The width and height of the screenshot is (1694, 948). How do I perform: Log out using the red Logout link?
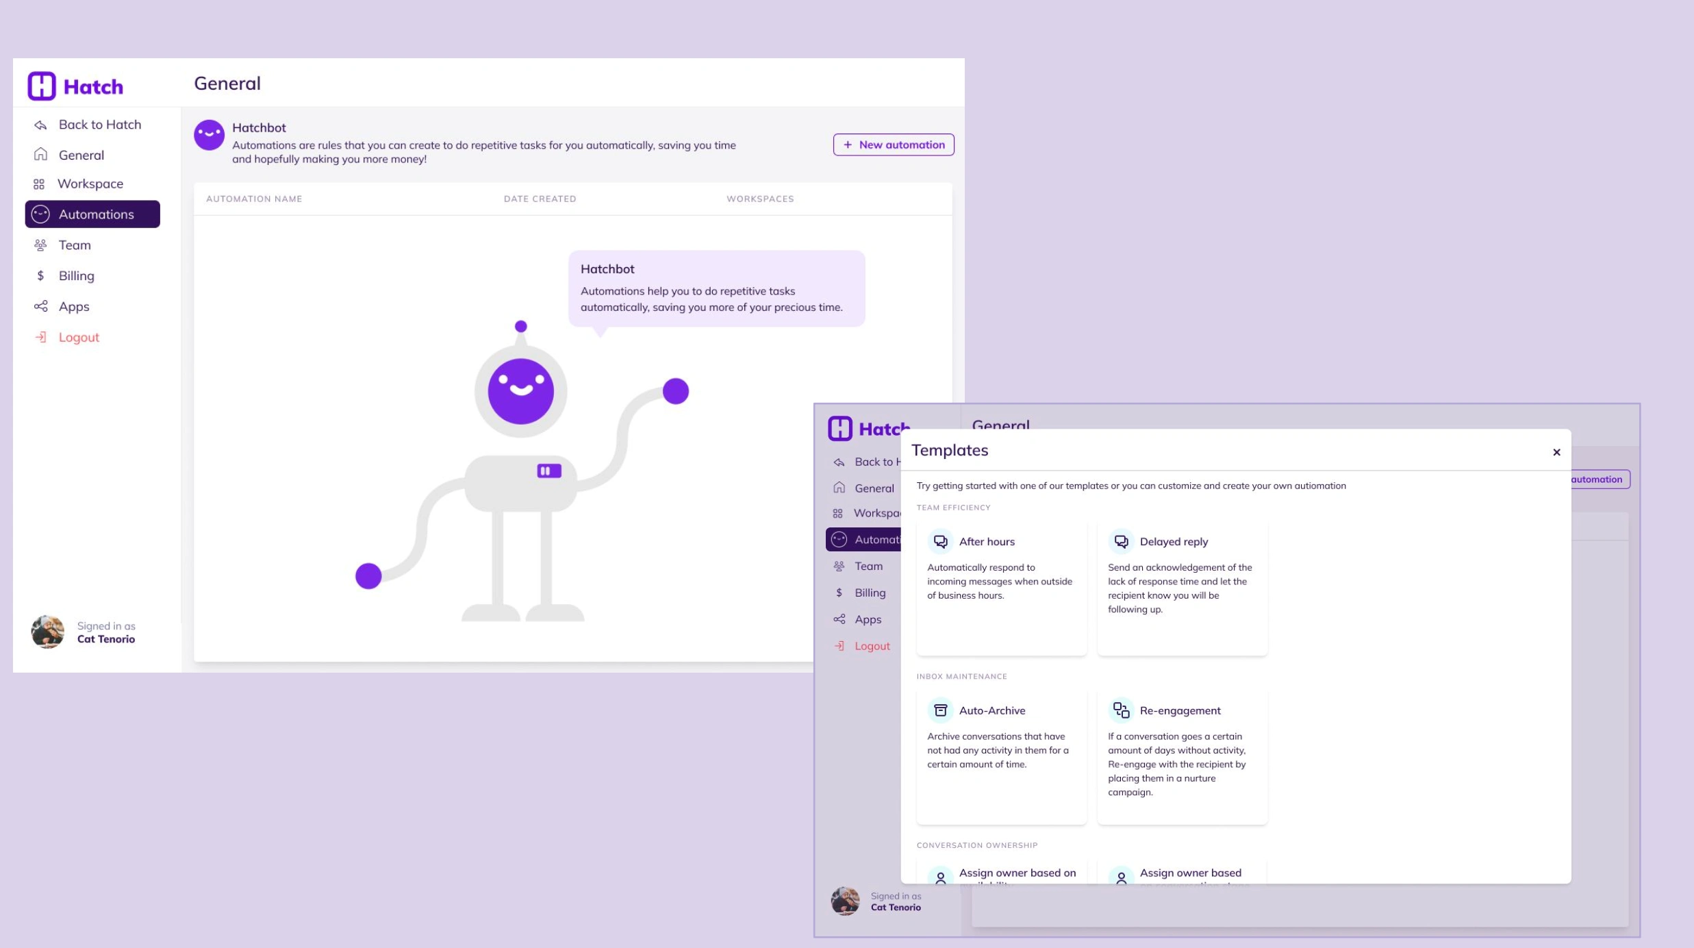coord(78,337)
